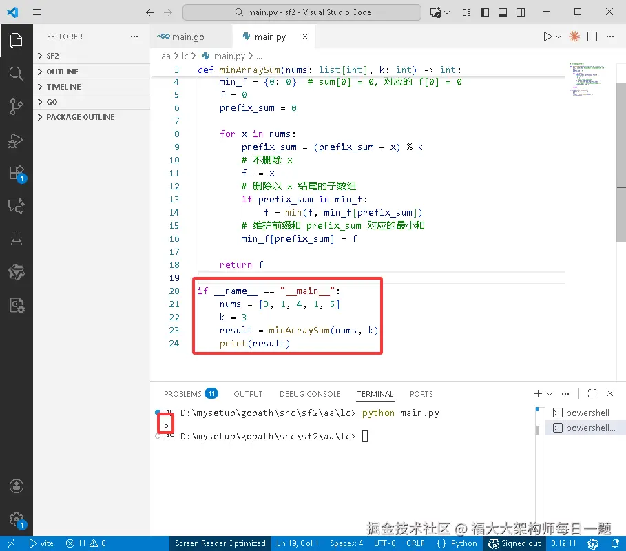626x551 pixels.
Task: Split the editor right
Action: point(592,37)
